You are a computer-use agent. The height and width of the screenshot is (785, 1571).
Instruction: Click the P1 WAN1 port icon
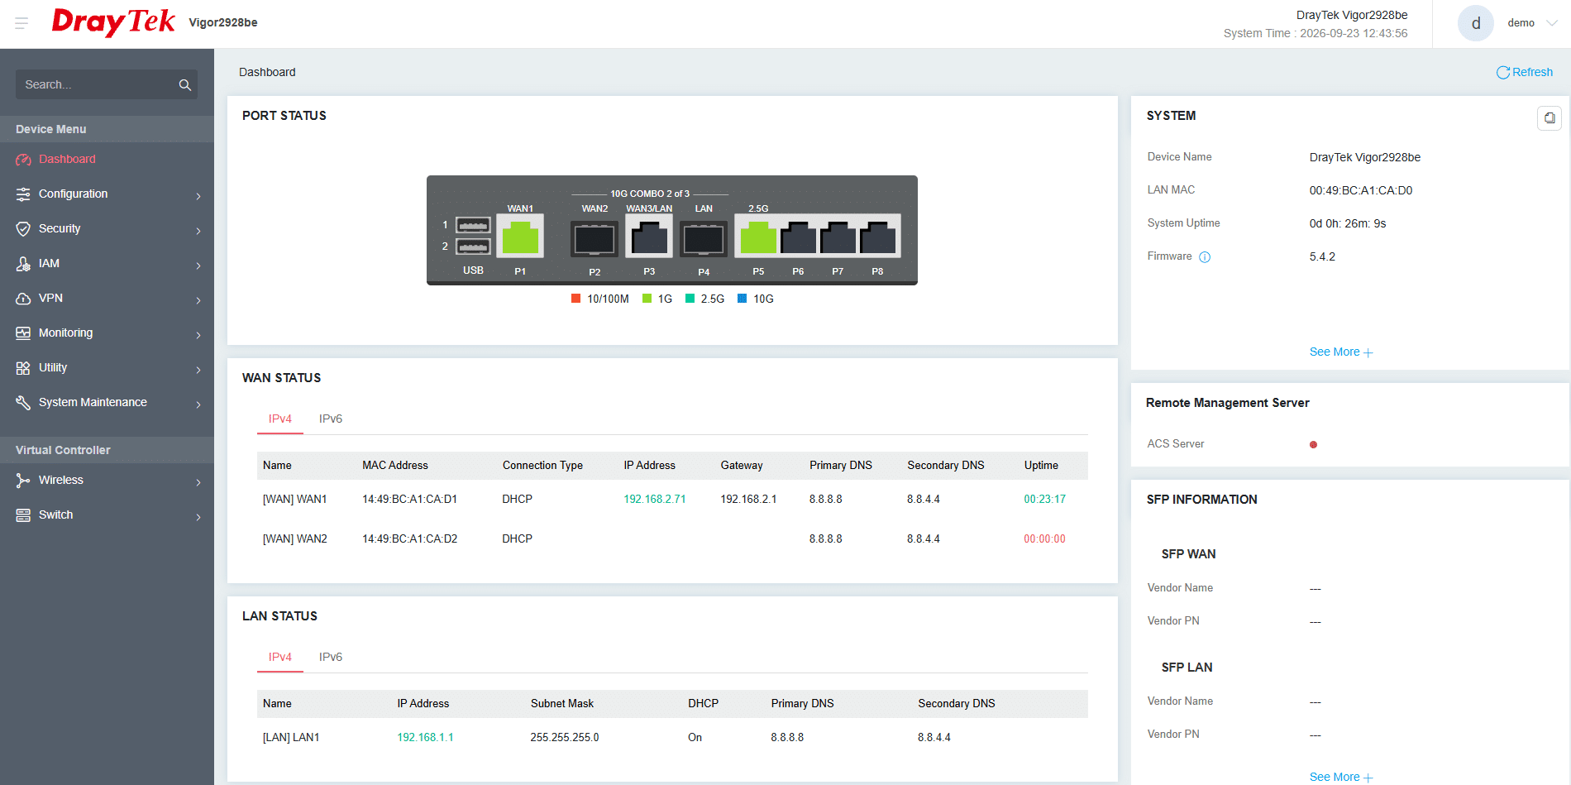coord(520,237)
